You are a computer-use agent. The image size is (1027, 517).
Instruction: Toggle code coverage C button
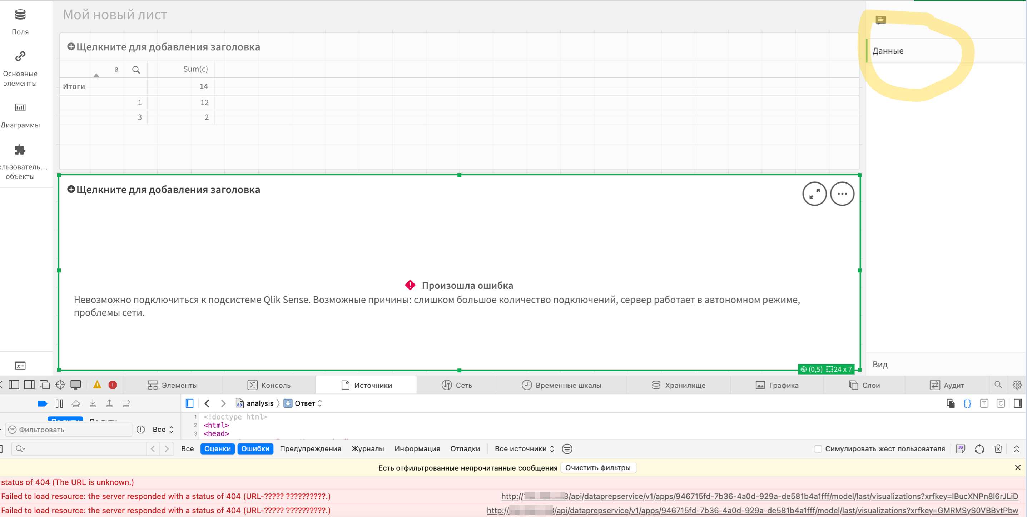tap(1001, 403)
